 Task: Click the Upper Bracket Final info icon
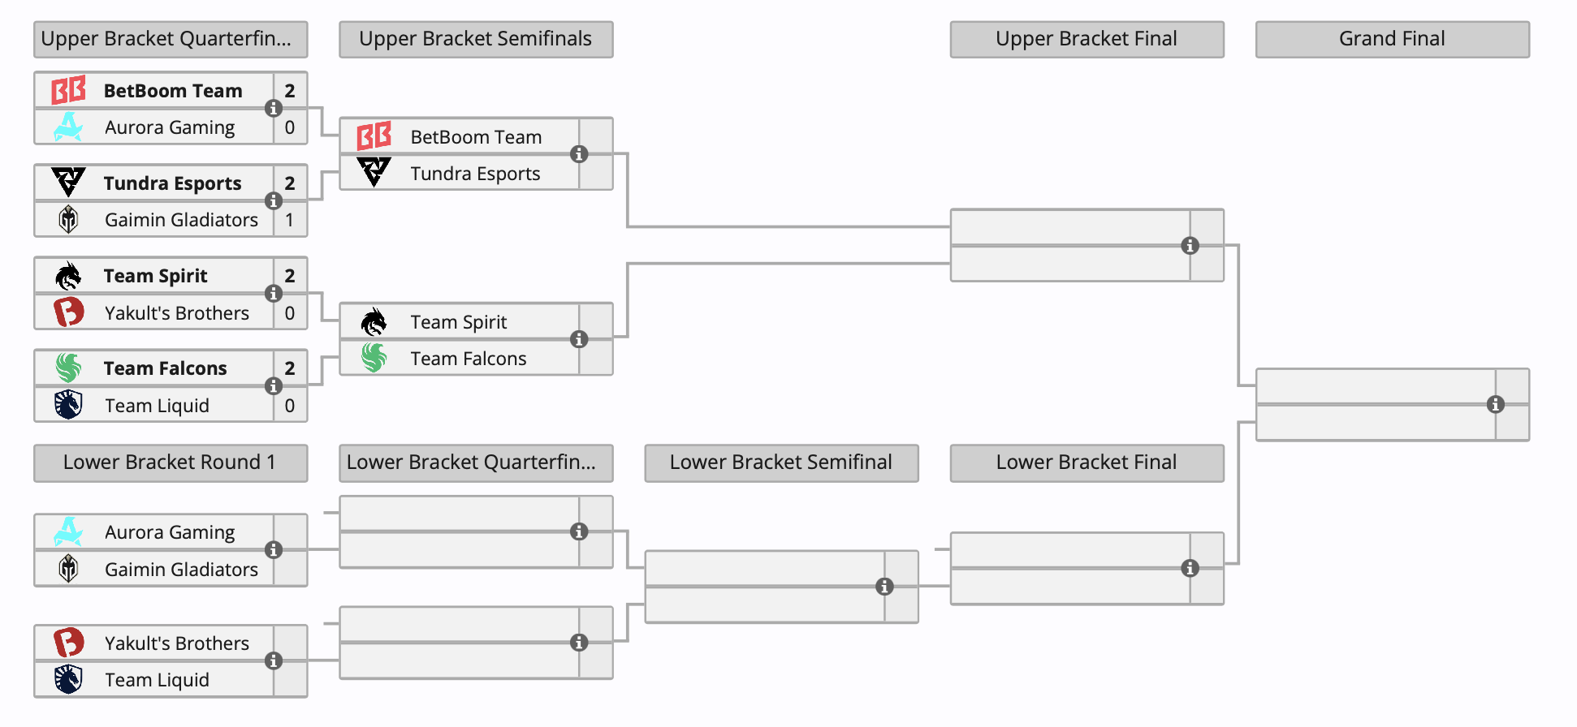[1190, 246]
